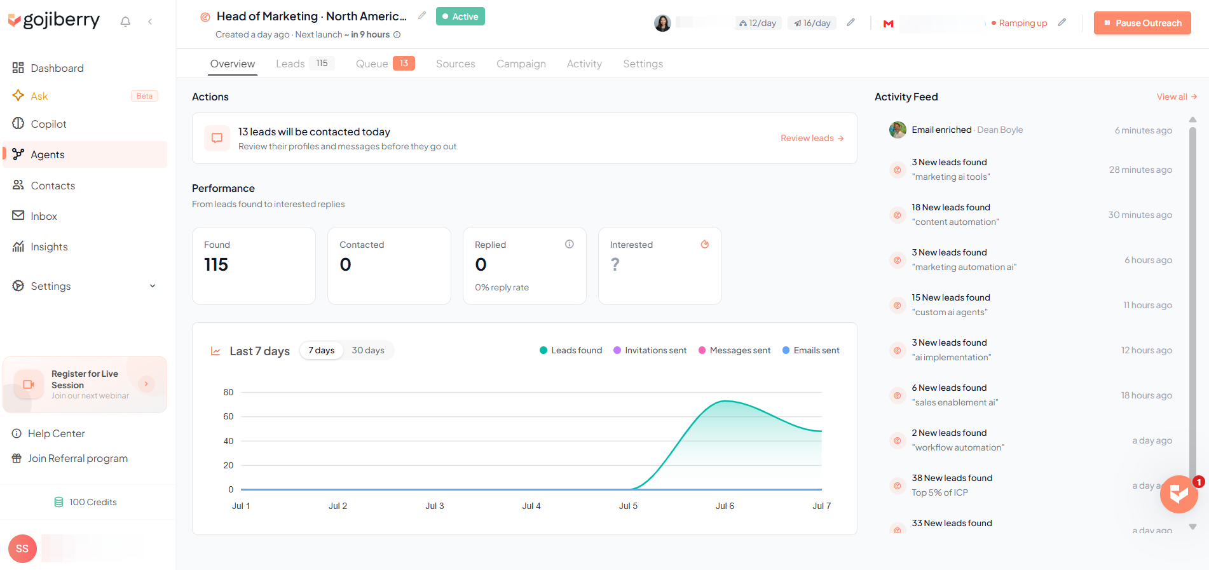The image size is (1209, 570).
Task: Open the SS user avatar menu
Action: click(x=22, y=548)
